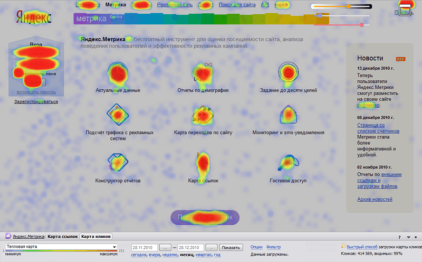Click the Яндекс.Метрика link in bottom panel
Viewport: 422px width, 262px height.
(x=28, y=237)
